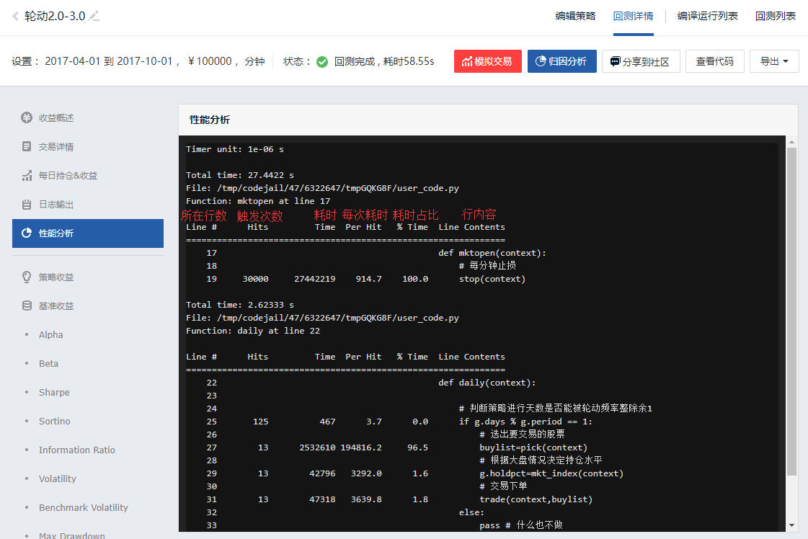Click the 基准收益 database icon
This screenshot has width=808, height=539.
coord(27,306)
